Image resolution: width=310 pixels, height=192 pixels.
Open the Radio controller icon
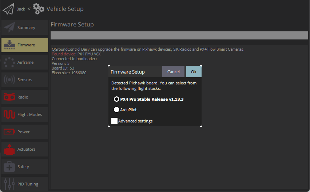click(9, 97)
